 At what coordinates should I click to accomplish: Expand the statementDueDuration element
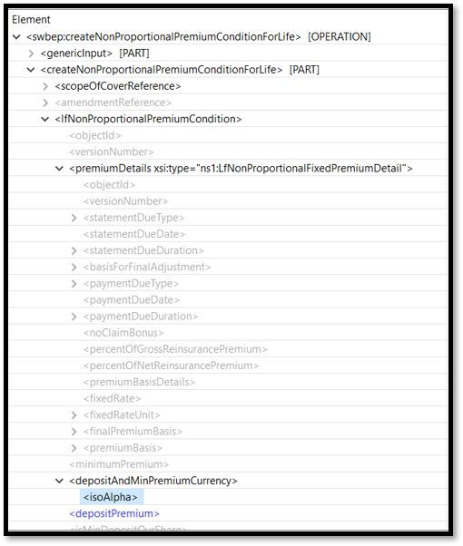pyautogui.click(x=74, y=250)
